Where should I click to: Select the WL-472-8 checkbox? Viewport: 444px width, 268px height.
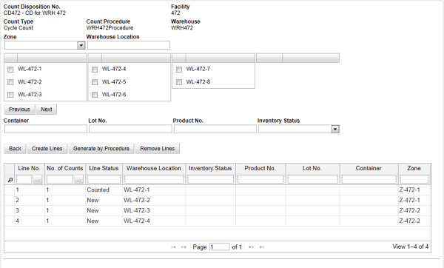click(x=178, y=82)
